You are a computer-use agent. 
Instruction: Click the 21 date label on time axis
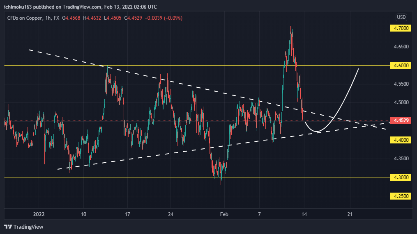pyautogui.click(x=350, y=214)
